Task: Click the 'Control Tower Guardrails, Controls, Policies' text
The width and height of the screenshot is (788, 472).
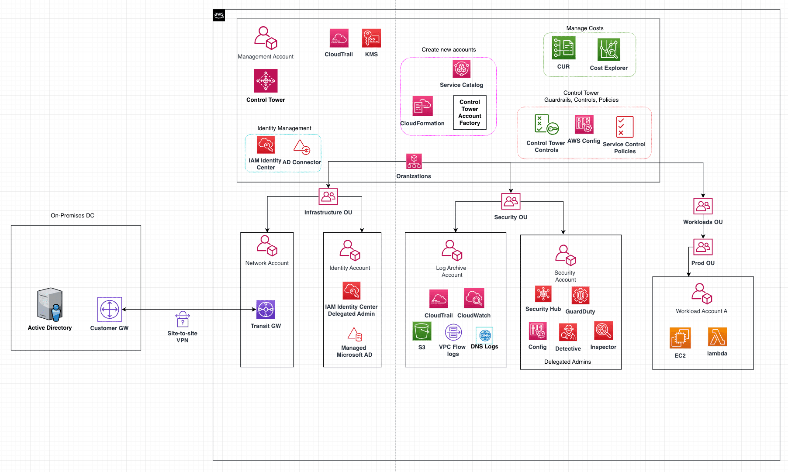Action: [581, 96]
